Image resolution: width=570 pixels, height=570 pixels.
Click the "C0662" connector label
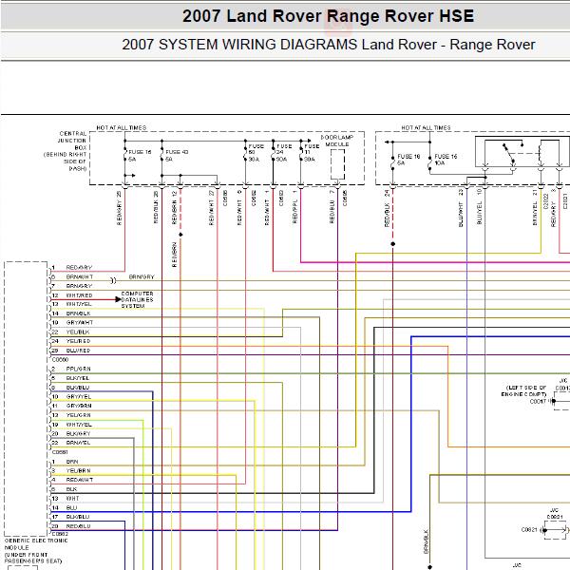[x=60, y=534]
